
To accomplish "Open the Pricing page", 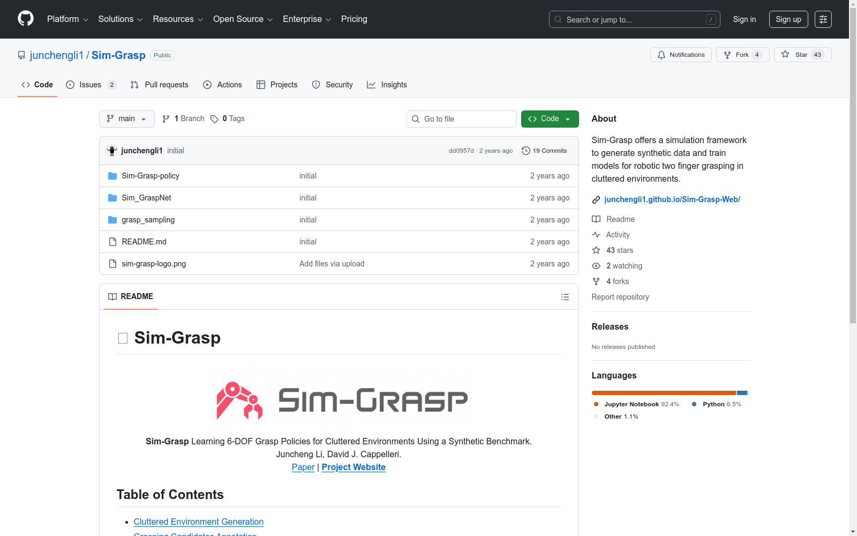I will (x=354, y=19).
